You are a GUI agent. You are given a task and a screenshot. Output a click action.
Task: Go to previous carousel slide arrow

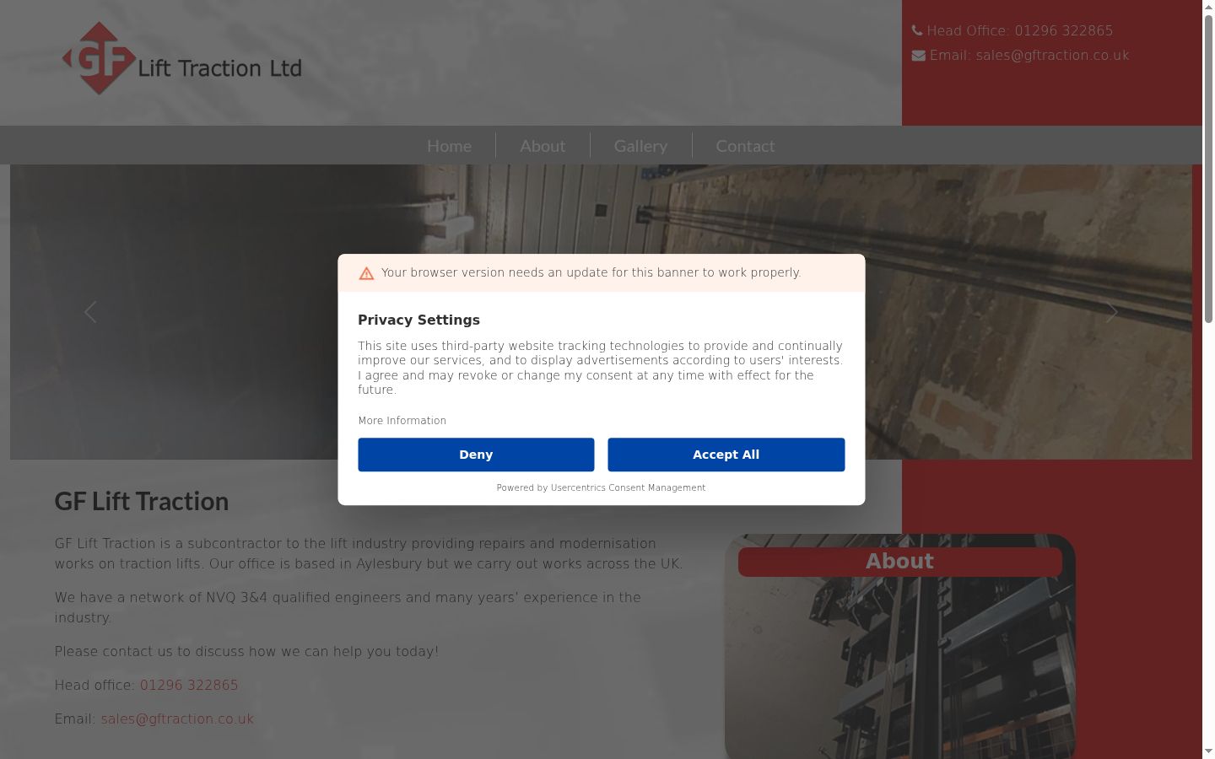click(90, 312)
